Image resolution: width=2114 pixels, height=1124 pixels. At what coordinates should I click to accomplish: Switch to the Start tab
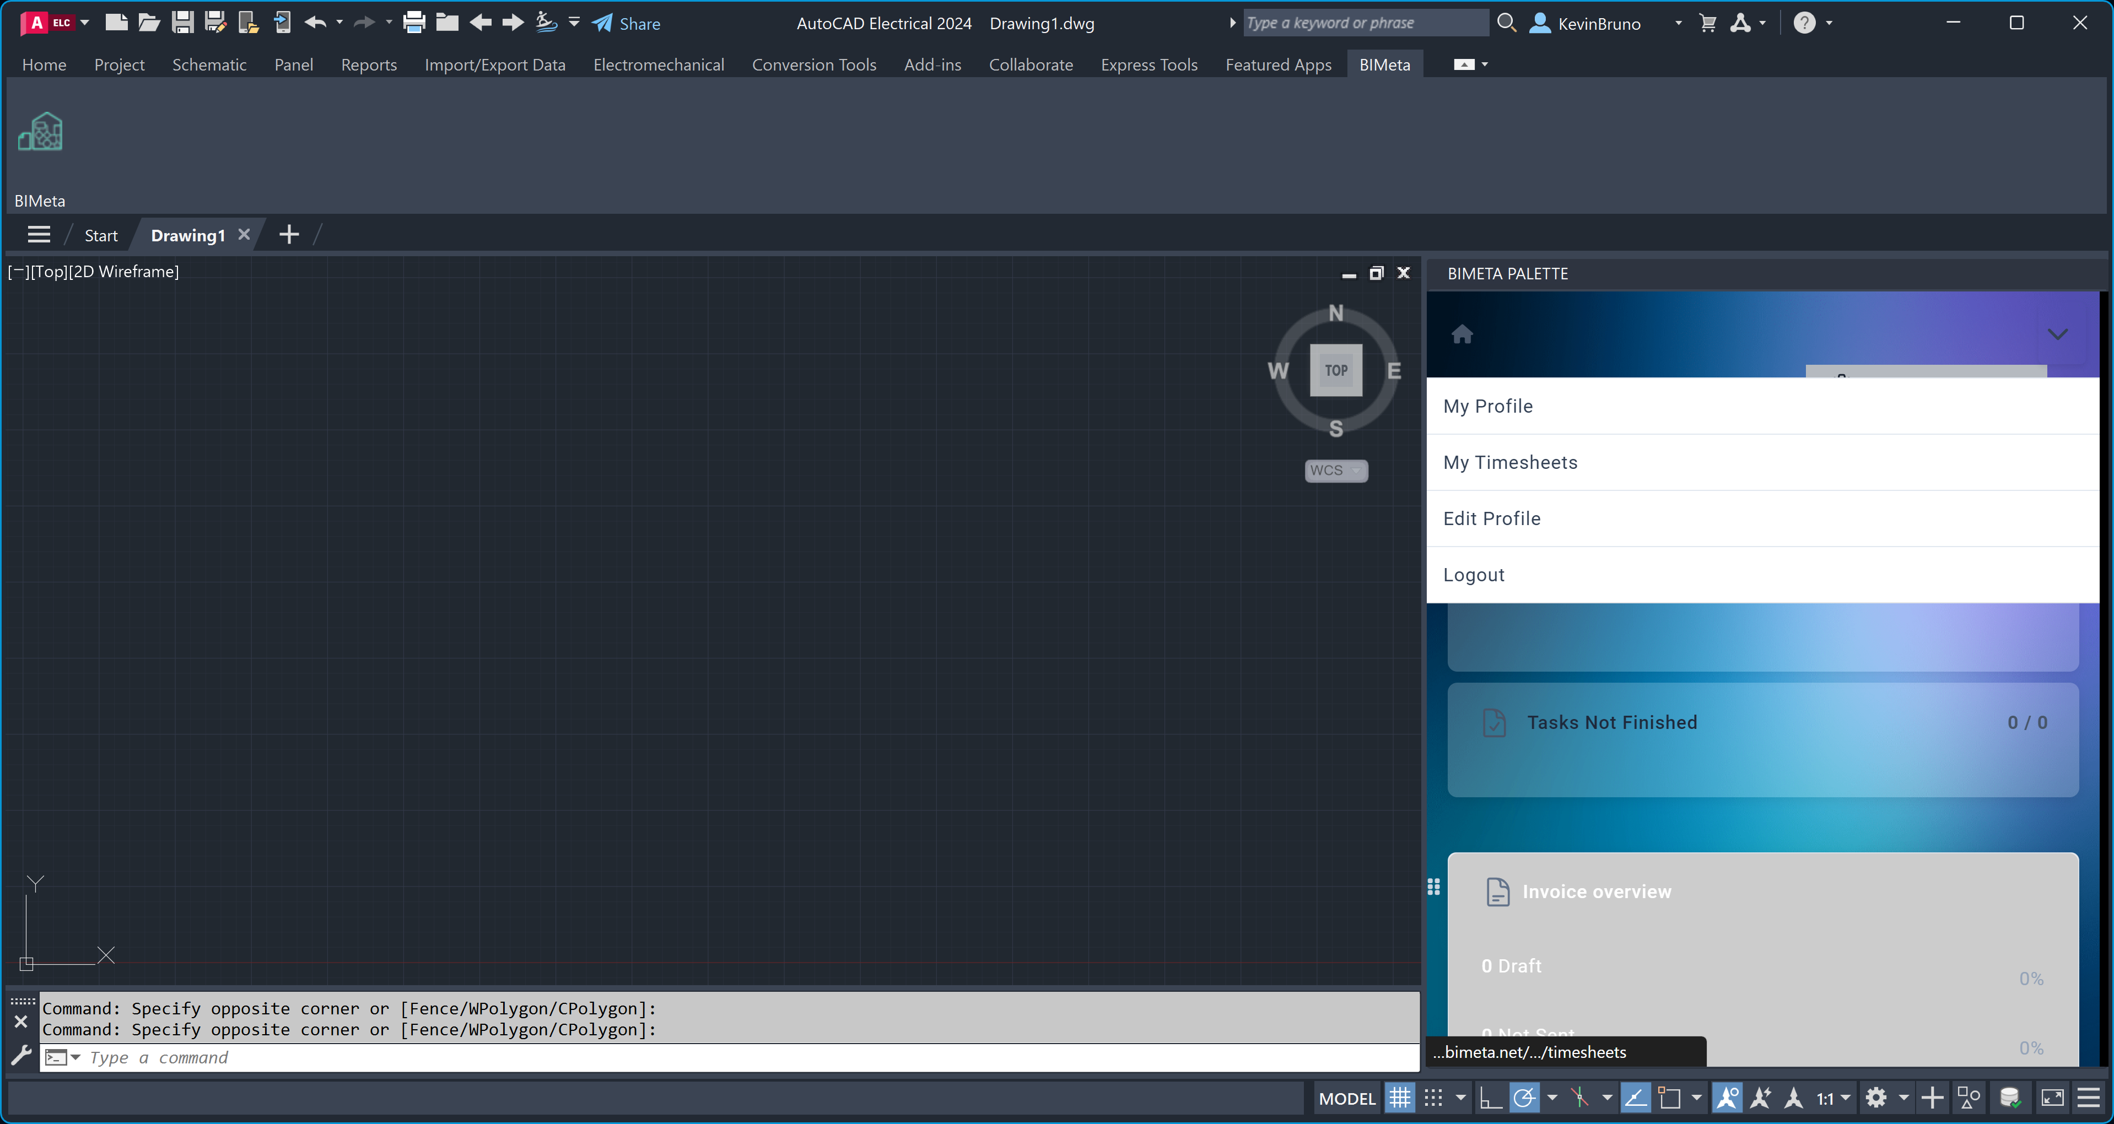coord(101,235)
